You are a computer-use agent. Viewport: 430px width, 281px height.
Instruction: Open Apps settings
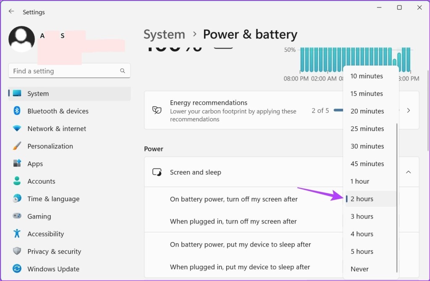point(35,164)
